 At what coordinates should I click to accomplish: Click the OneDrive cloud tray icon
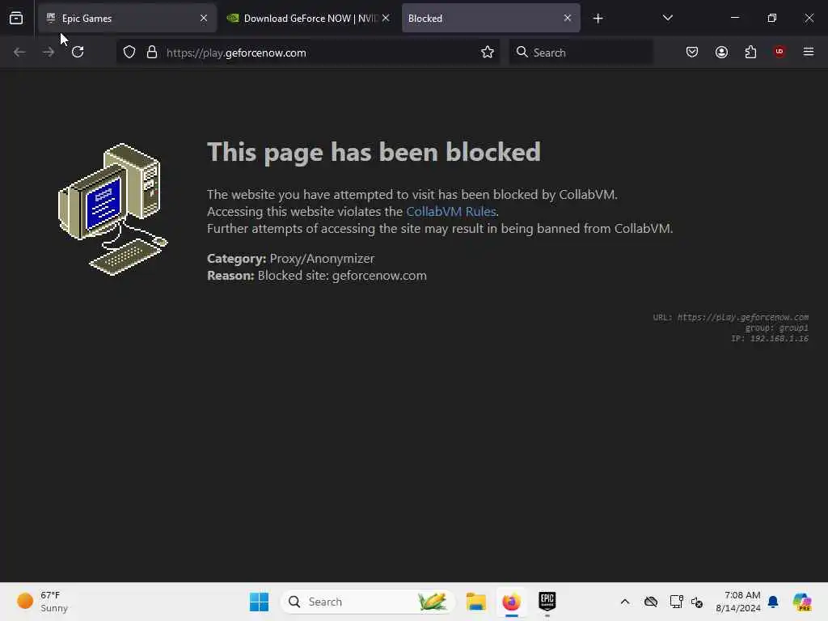click(651, 602)
